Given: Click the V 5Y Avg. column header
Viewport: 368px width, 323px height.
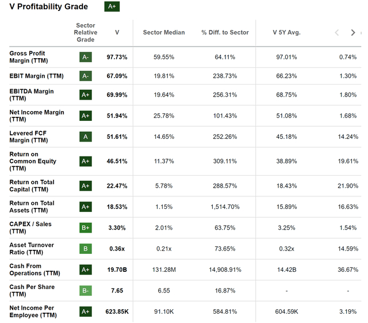Looking at the screenshot, I should tap(286, 32).
